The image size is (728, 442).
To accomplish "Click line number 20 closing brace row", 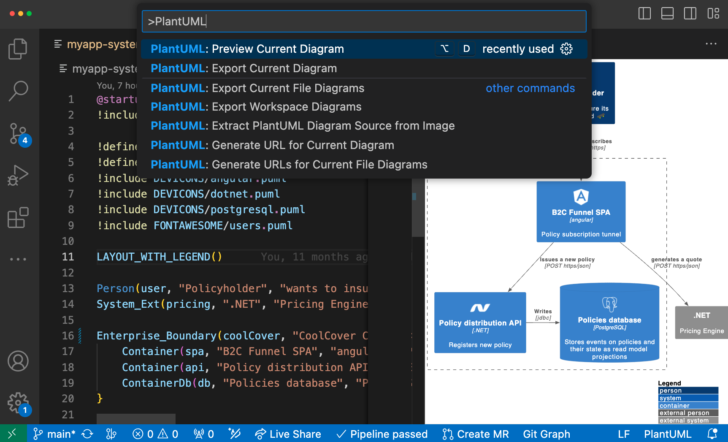I will click(x=68, y=399).
